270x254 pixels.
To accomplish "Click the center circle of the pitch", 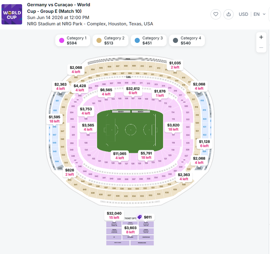I will coord(131,130).
